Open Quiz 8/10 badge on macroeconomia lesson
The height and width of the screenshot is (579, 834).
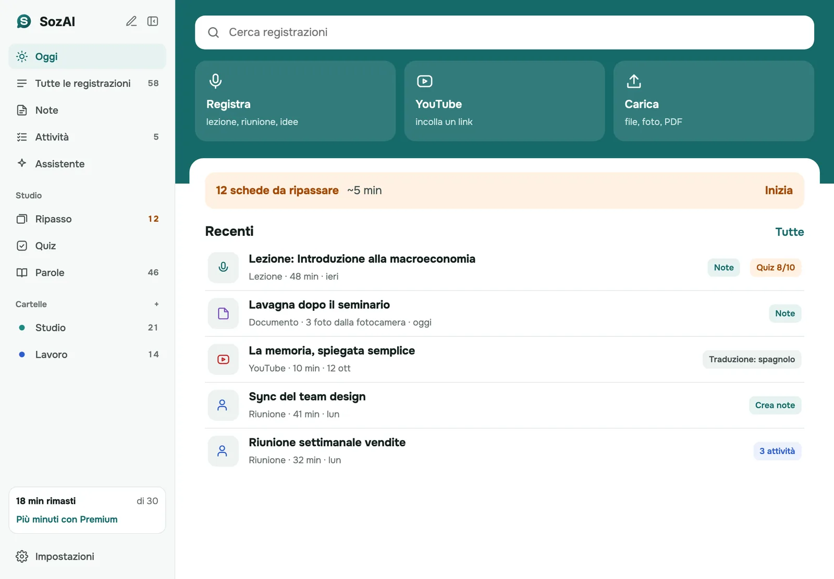pos(776,268)
